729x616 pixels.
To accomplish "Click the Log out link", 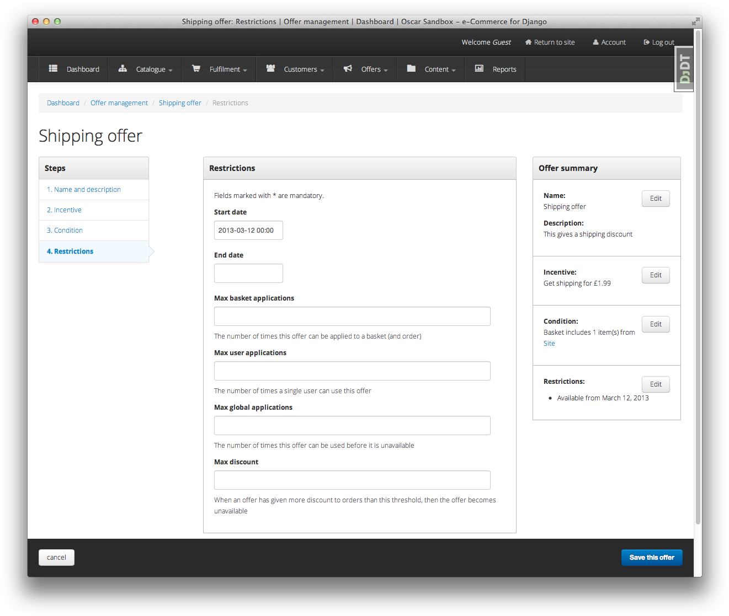I will coord(659,42).
